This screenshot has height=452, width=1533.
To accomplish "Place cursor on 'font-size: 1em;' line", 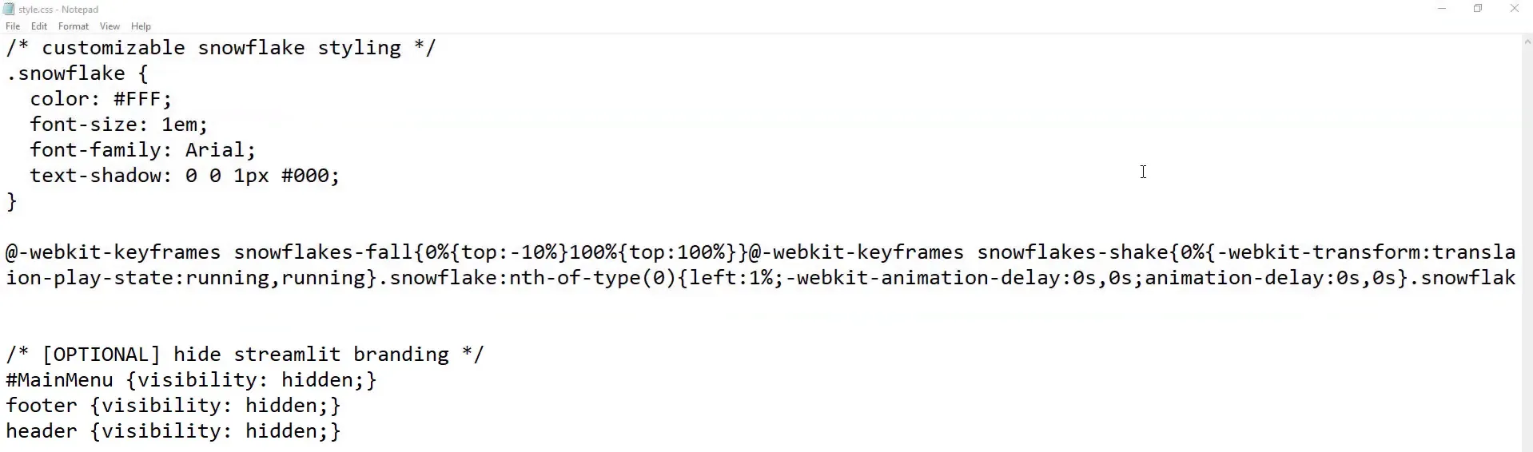I will (118, 125).
